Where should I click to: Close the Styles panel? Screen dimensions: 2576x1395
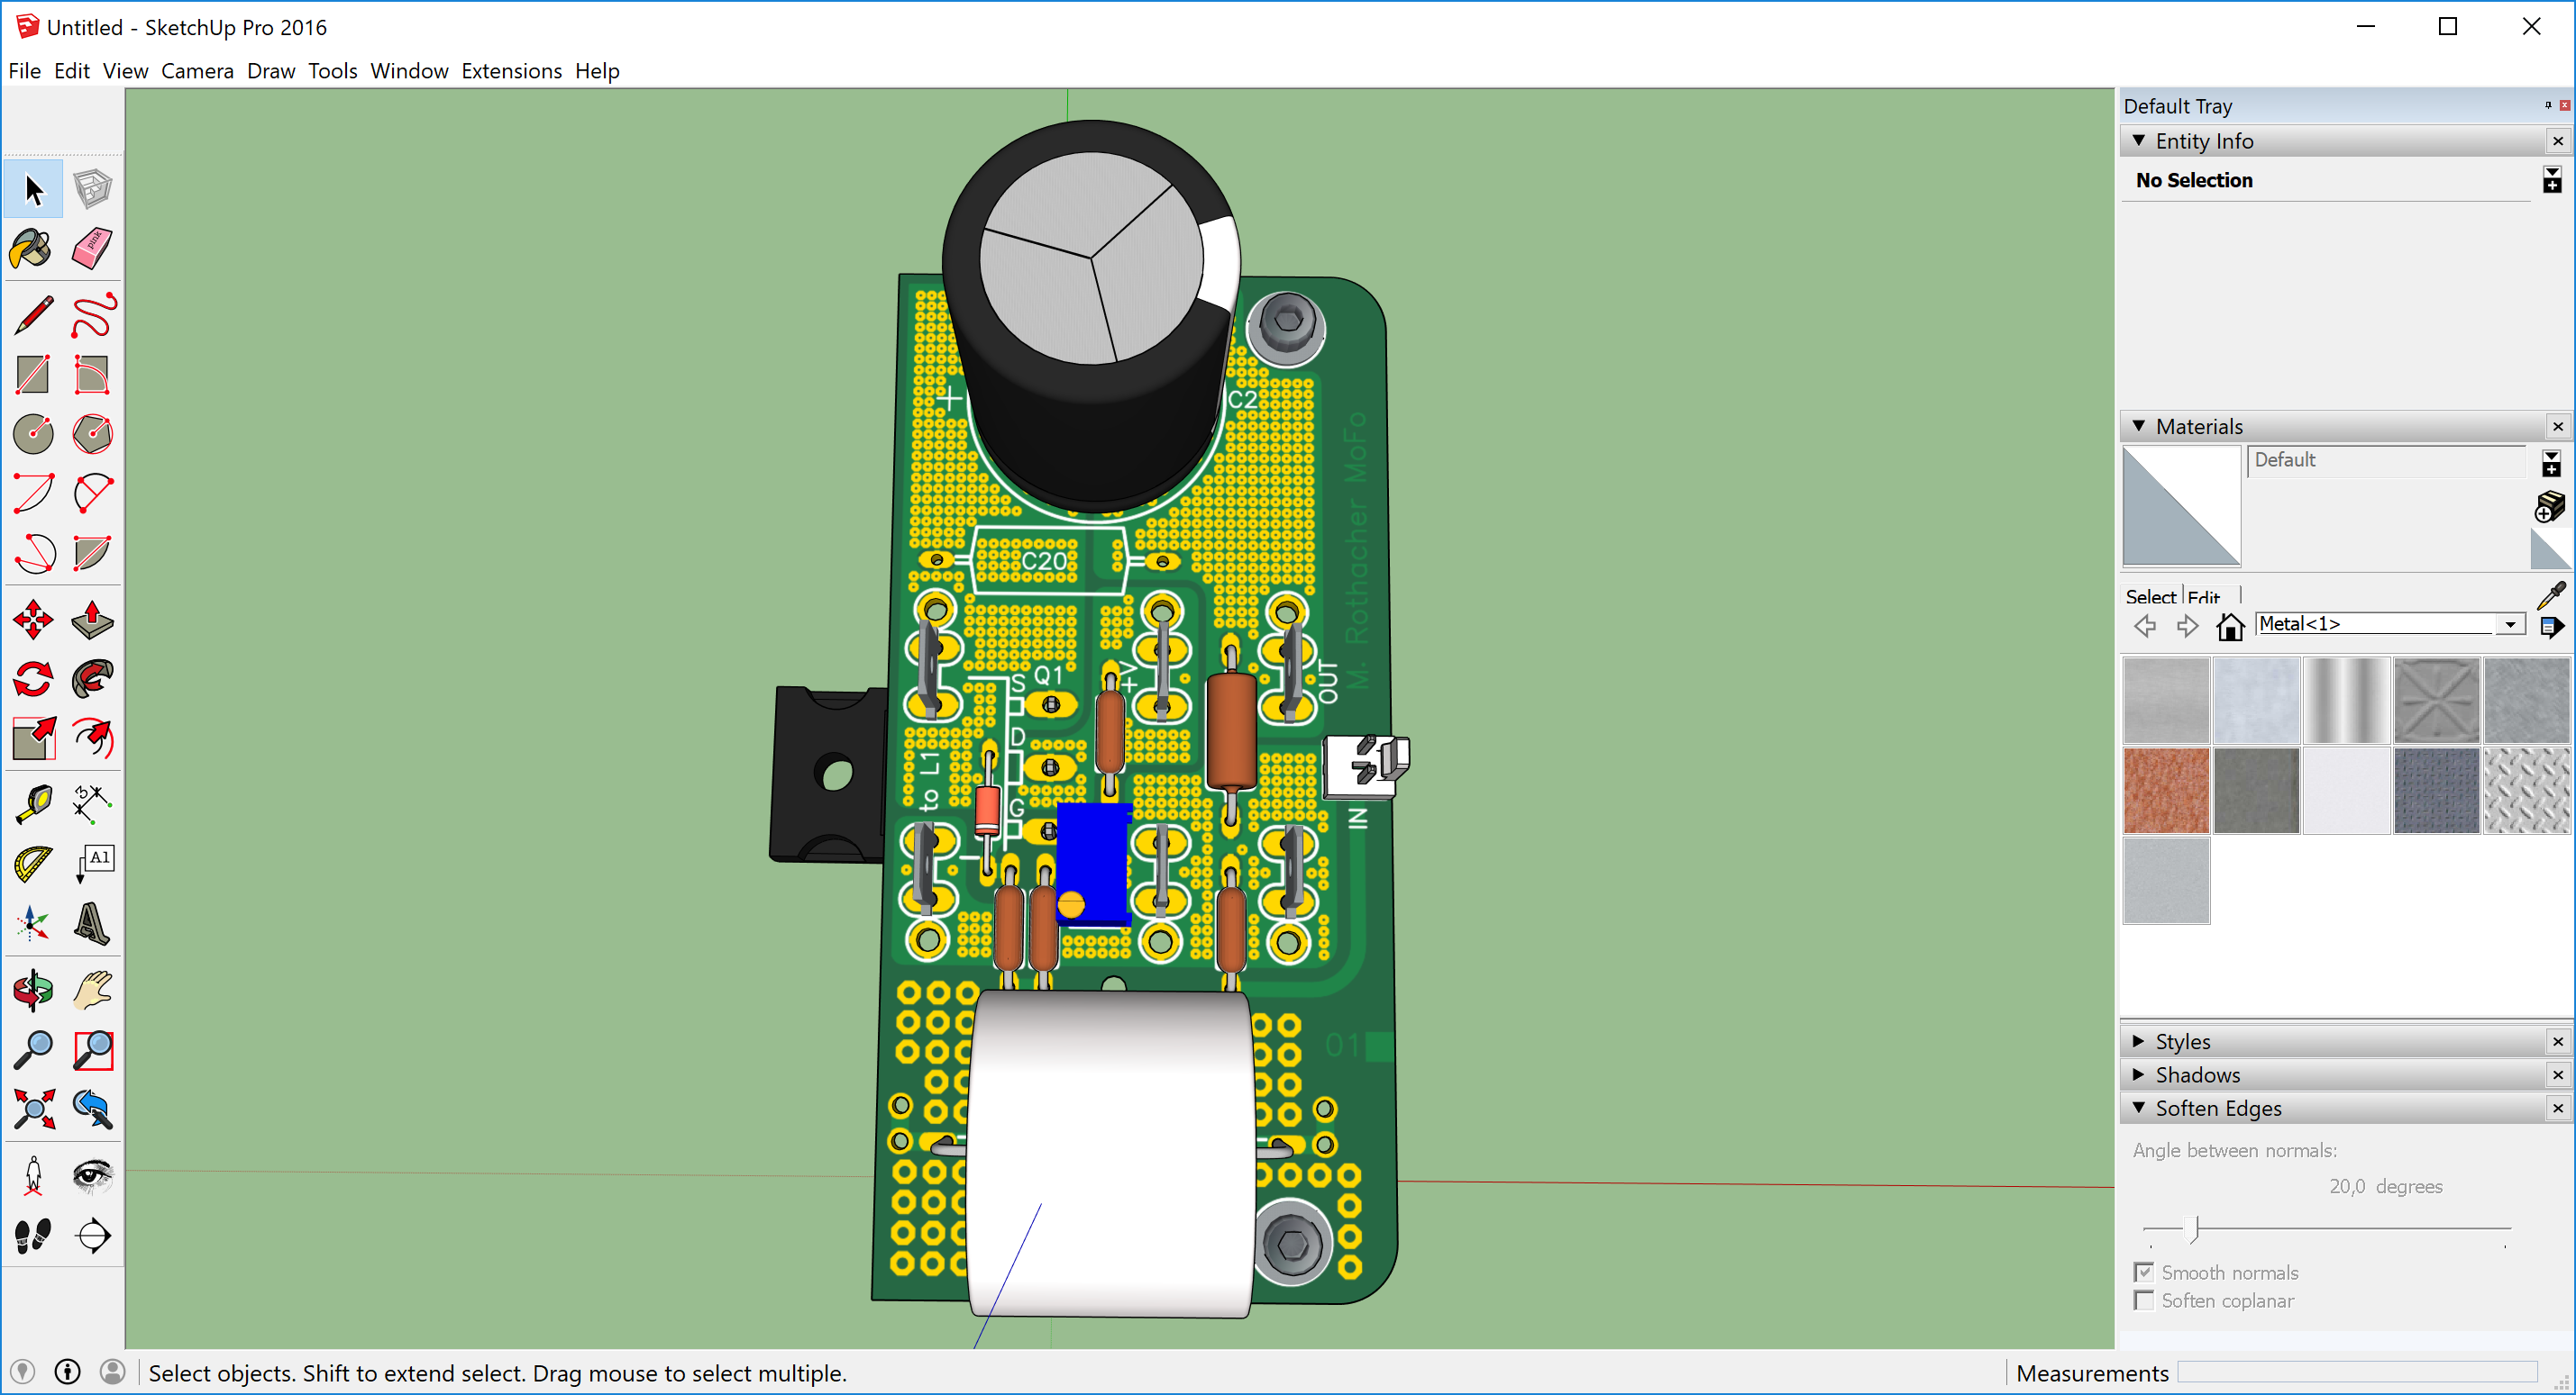(2558, 1041)
